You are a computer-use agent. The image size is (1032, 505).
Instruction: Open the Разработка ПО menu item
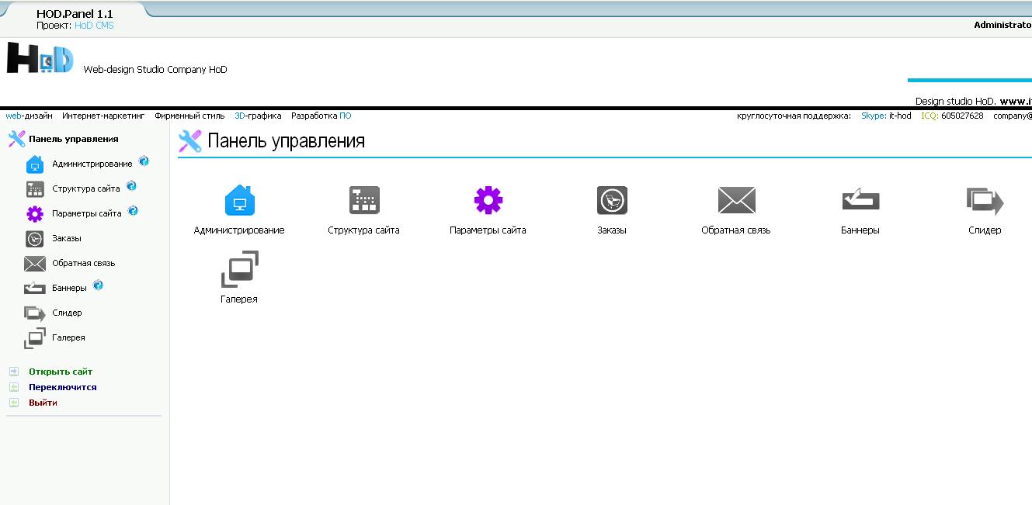point(321,116)
